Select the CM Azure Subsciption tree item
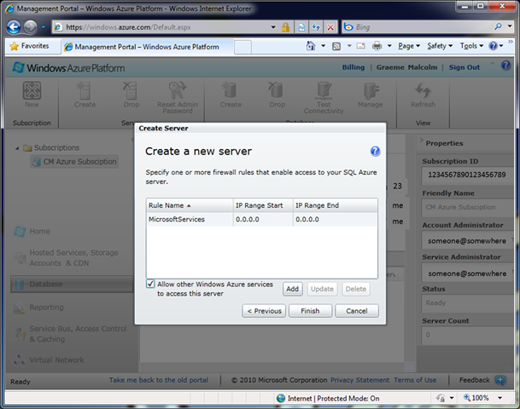Viewport: 520px width, 409px height. pyautogui.click(x=74, y=162)
